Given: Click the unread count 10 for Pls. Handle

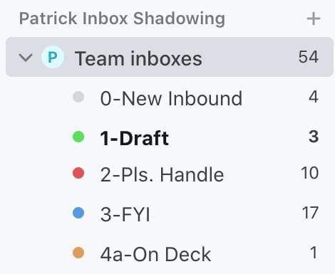Looking at the screenshot, I should pyautogui.click(x=310, y=173).
